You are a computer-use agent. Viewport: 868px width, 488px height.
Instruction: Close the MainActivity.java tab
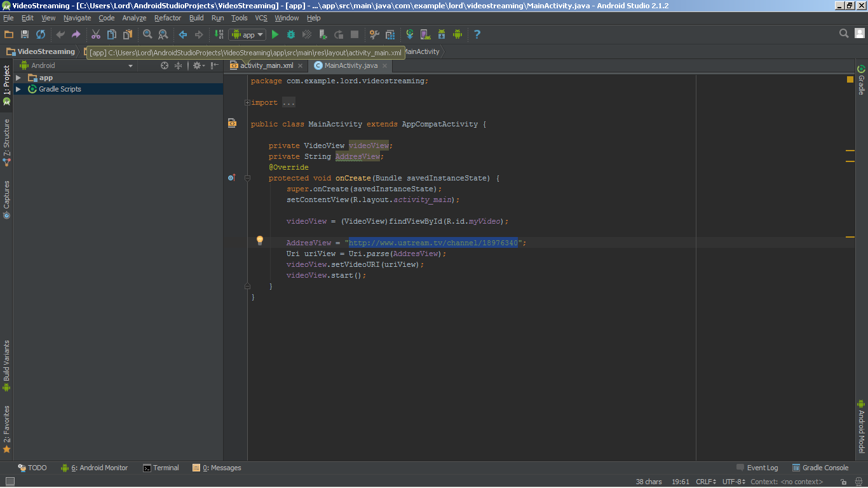(x=384, y=65)
